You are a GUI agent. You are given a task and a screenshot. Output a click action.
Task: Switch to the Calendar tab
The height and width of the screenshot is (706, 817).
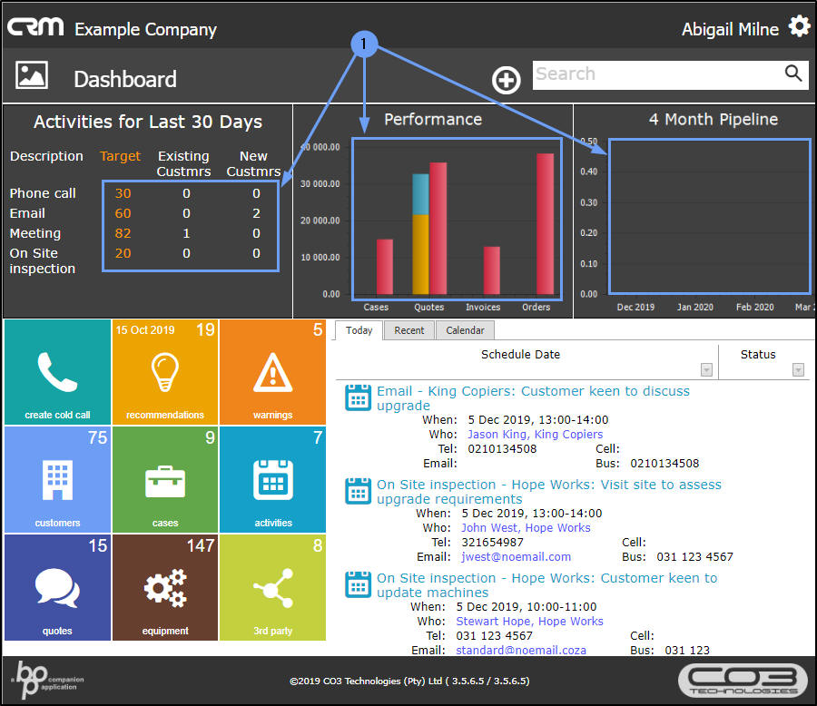(x=465, y=330)
